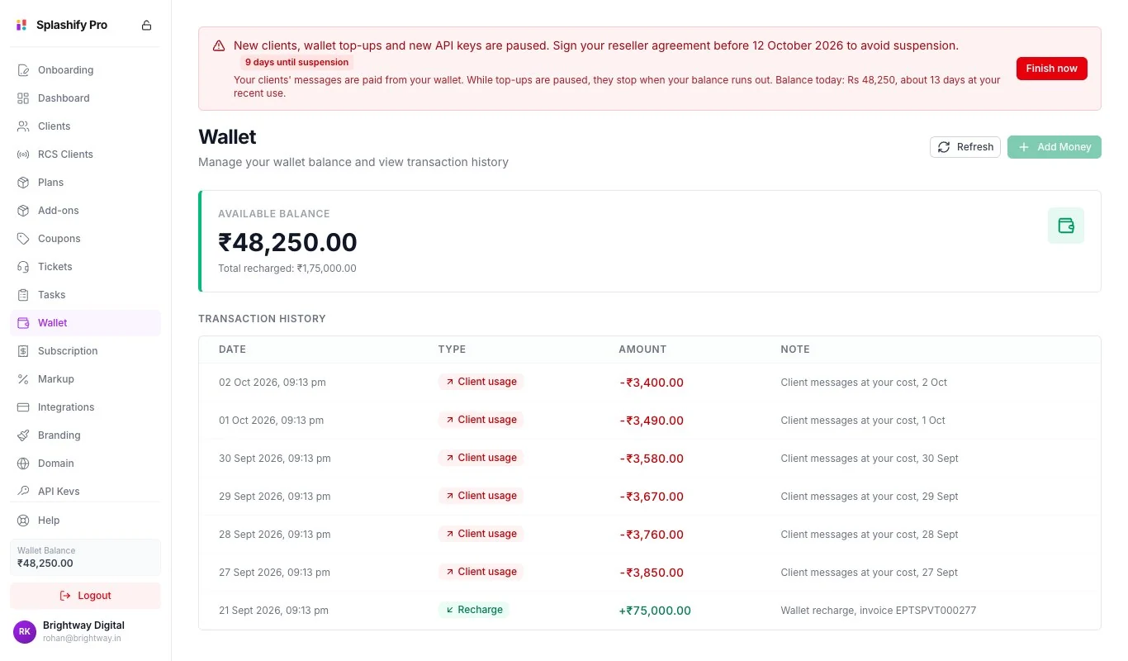Click the warning triangle icon in alert banner
This screenshot has height=661, width=1128.
[219, 46]
